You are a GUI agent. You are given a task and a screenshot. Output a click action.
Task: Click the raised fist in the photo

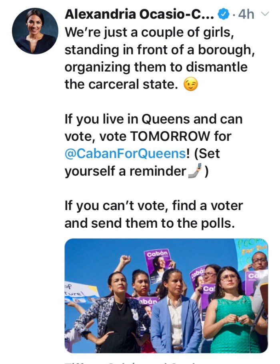click(125, 261)
